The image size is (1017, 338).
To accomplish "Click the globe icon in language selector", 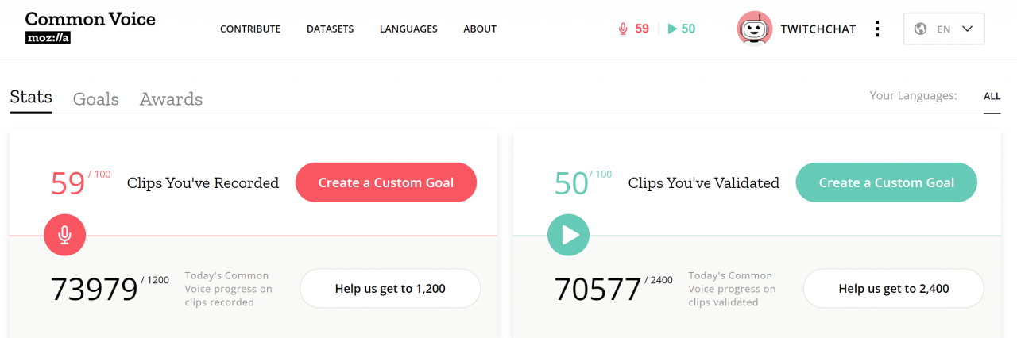I will [x=921, y=29].
